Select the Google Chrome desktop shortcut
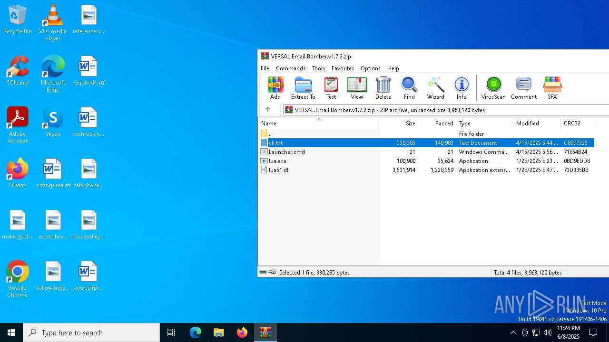The image size is (609, 342). coord(18,279)
